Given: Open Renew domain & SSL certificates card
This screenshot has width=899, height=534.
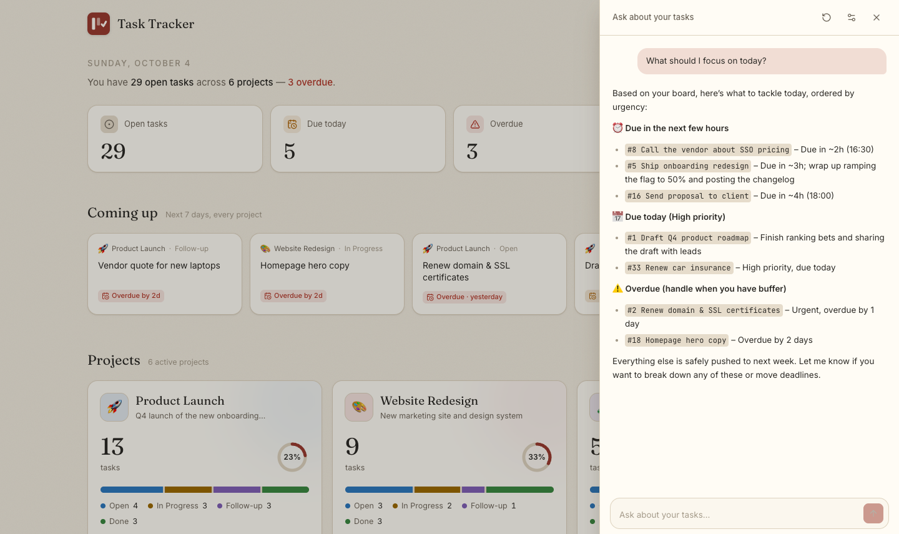Looking at the screenshot, I should point(489,274).
